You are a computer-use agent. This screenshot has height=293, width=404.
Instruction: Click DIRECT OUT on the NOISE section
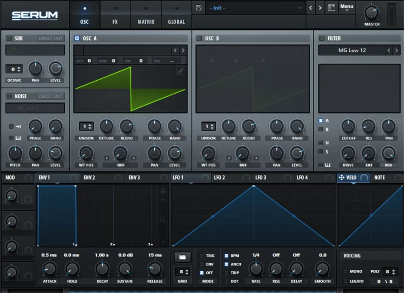click(x=50, y=96)
